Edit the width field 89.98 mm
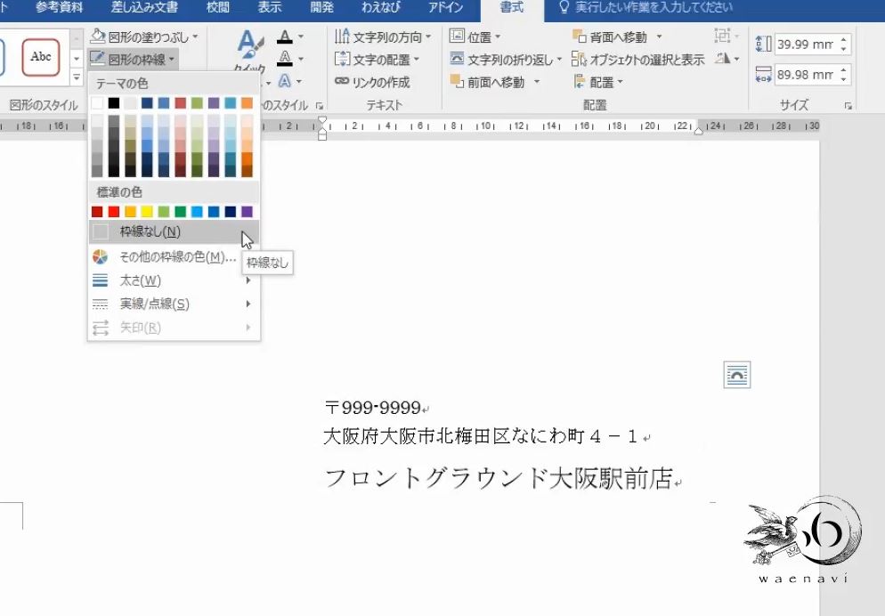Viewport: 885px width, 616px height. pos(806,75)
